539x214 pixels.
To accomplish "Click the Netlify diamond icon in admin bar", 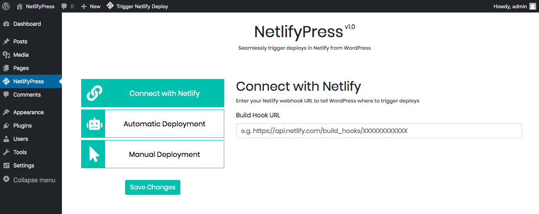I will (x=110, y=6).
